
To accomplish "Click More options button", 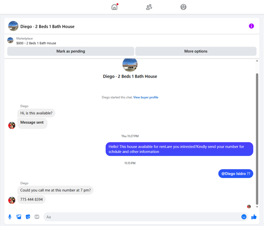I will click(196, 51).
